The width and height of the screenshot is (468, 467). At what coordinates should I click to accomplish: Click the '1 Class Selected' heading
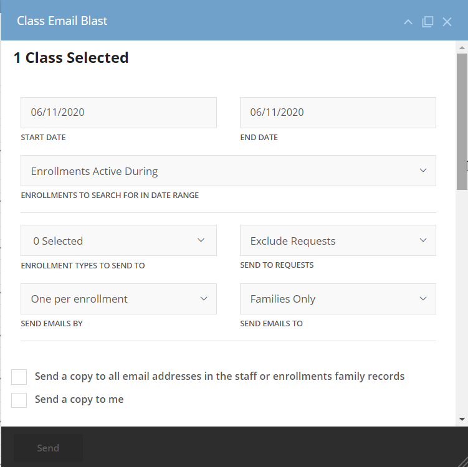click(x=71, y=57)
